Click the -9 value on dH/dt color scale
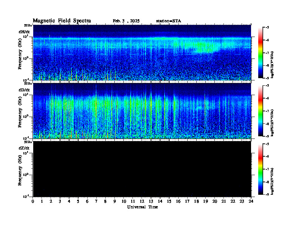 pyautogui.click(x=267, y=78)
